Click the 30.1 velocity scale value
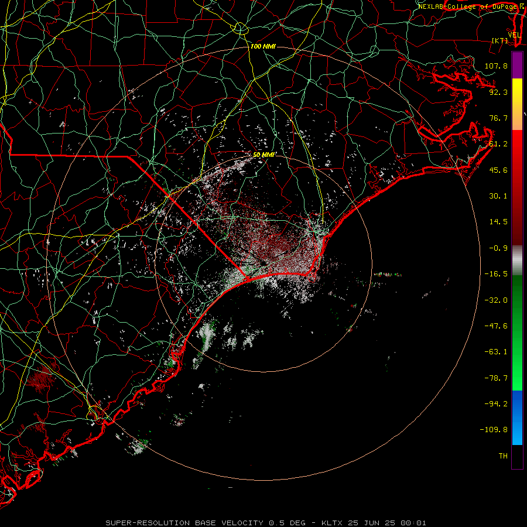The image size is (527, 527). [x=498, y=196]
